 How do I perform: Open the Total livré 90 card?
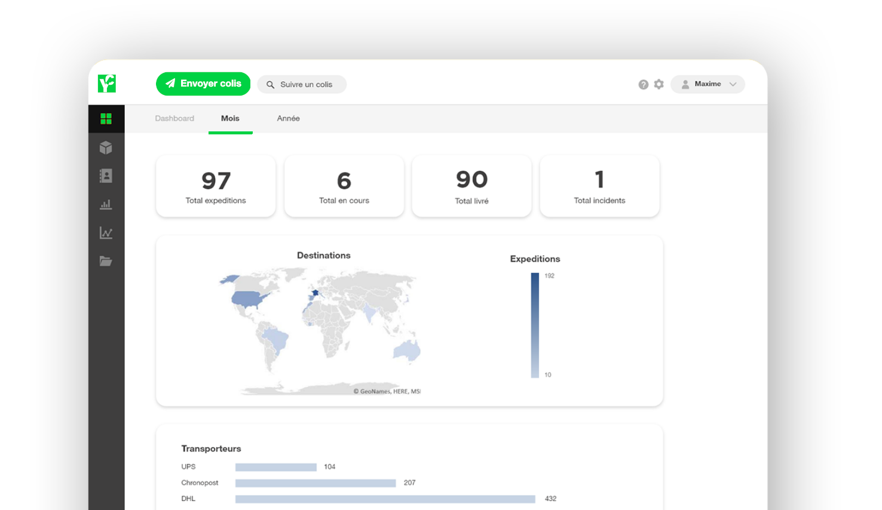click(x=472, y=186)
